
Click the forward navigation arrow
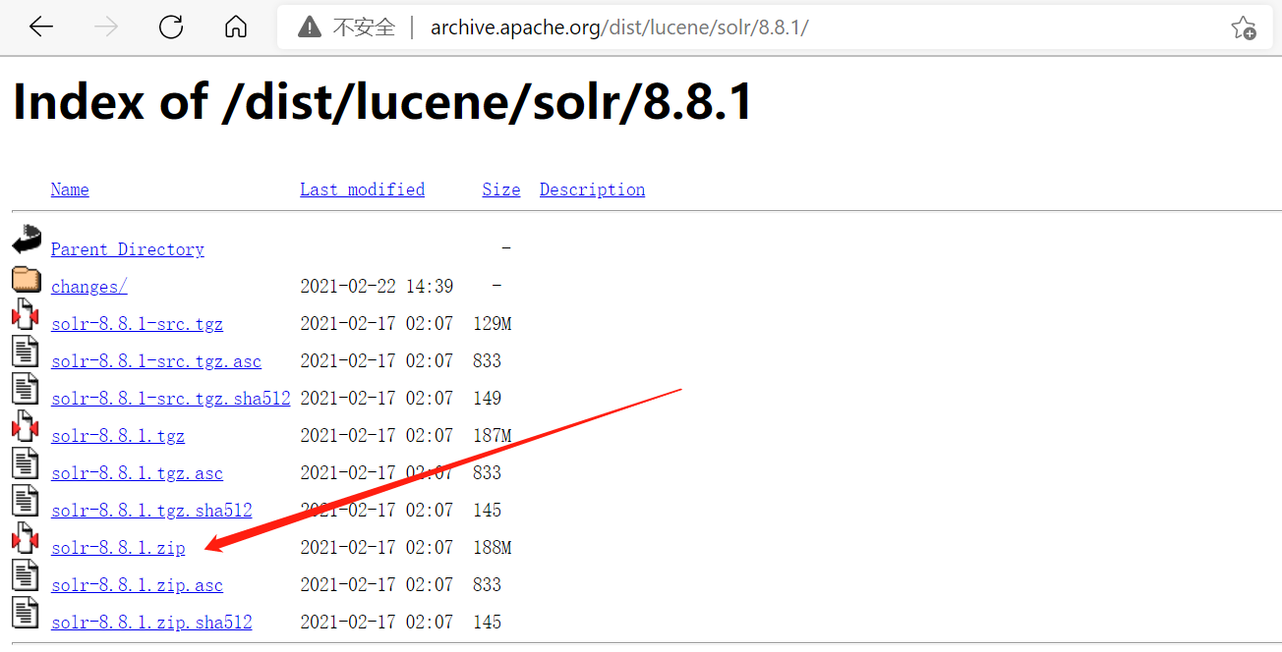pyautogui.click(x=105, y=27)
